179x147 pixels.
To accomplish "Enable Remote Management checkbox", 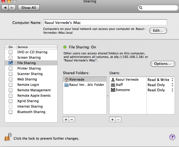I will 11,90.
